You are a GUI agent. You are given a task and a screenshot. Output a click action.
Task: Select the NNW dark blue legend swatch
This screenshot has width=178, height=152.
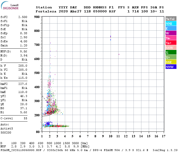click(x=171, y=67)
